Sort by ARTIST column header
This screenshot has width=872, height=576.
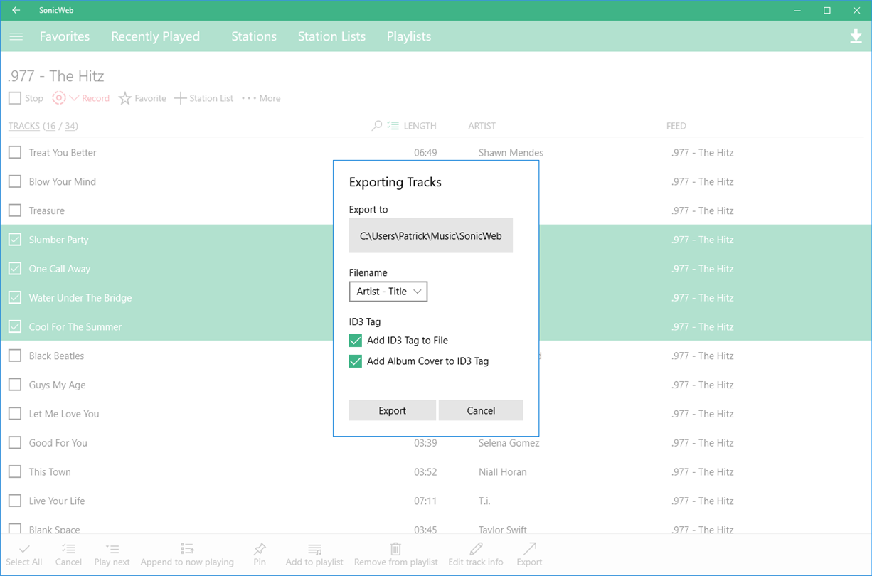482,126
